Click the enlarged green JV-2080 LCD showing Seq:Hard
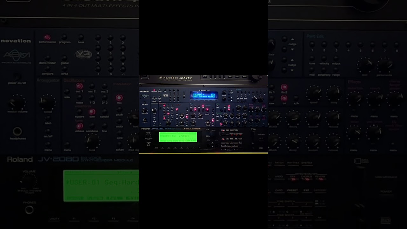The image size is (407, 229). (101, 186)
